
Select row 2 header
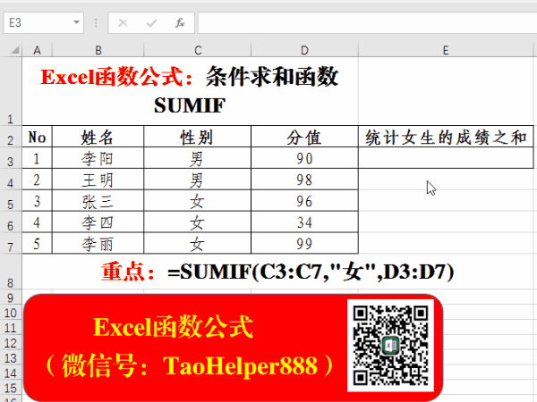[x=11, y=137]
